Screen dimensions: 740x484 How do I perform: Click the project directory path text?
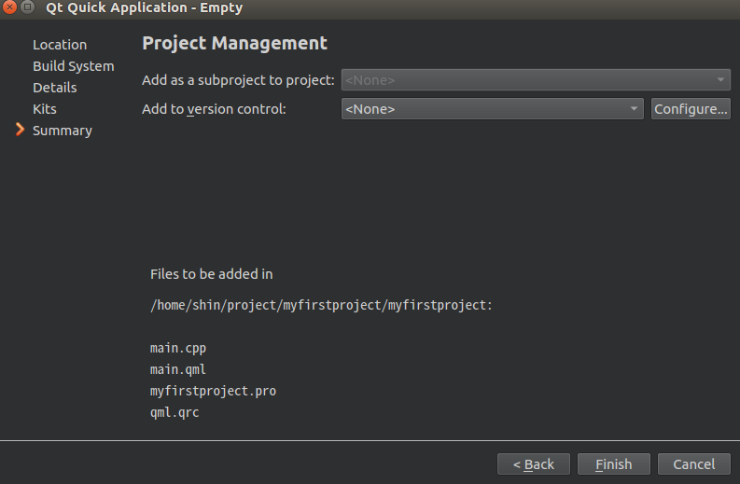pyautogui.click(x=321, y=305)
